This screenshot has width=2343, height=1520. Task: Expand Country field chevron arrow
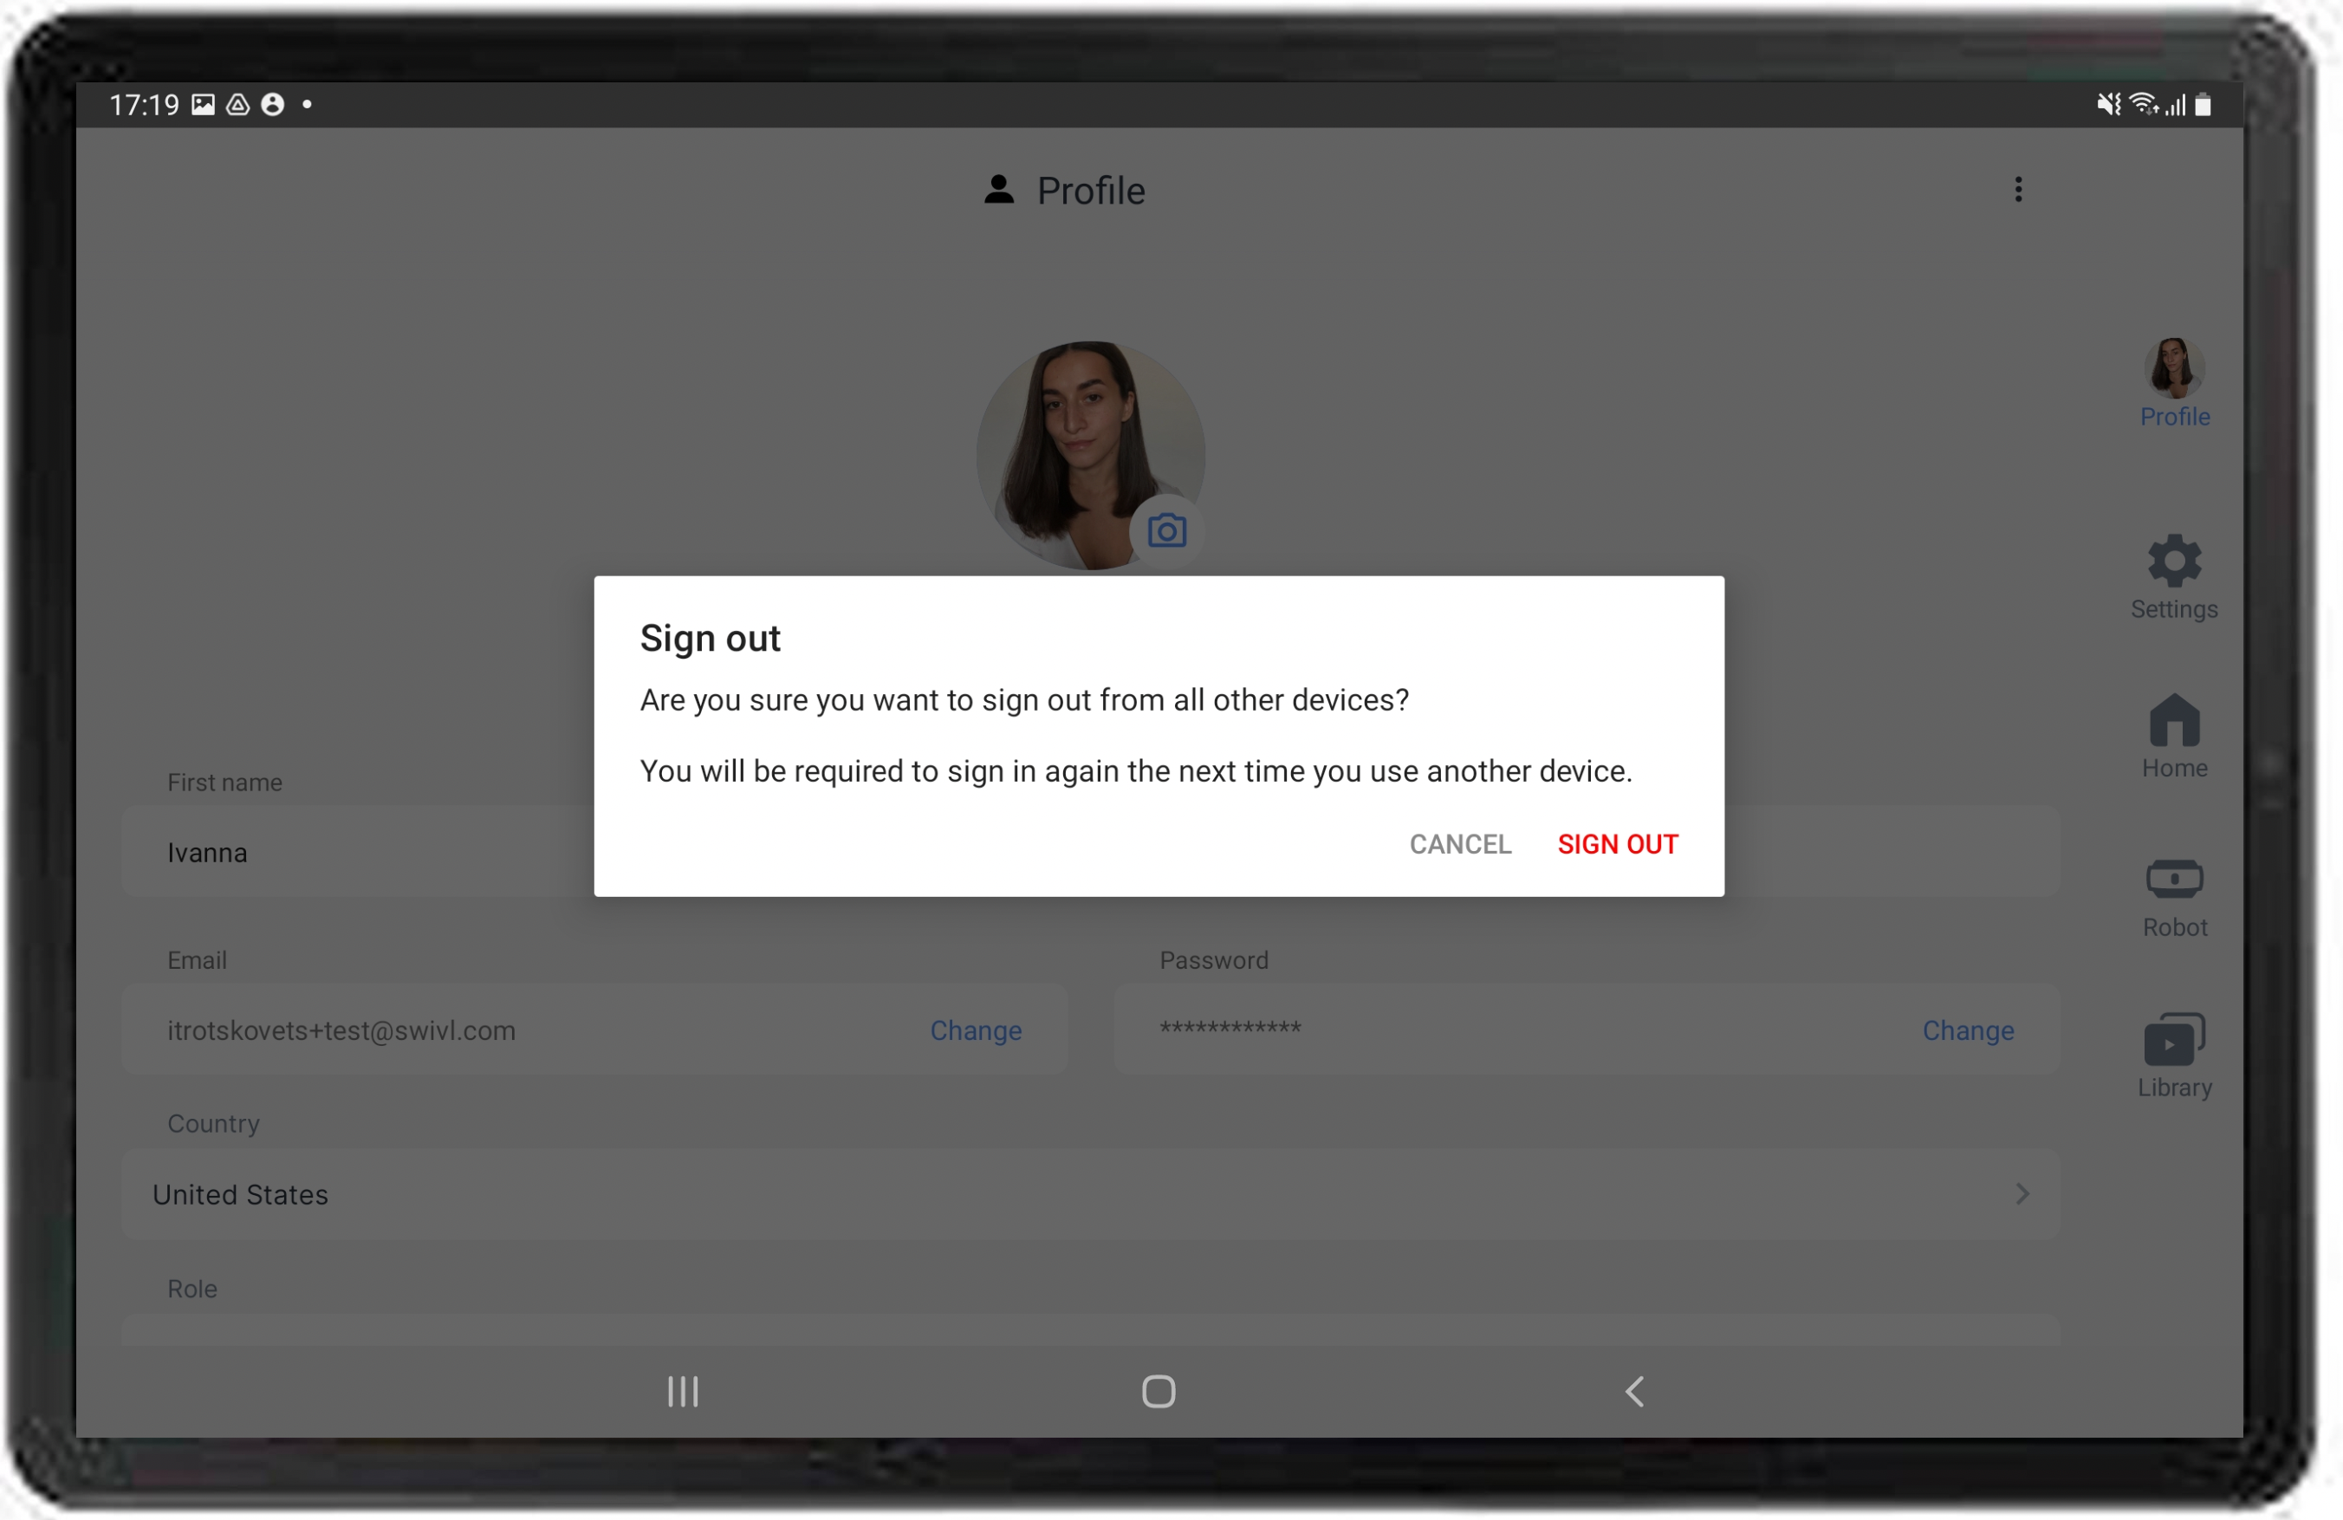tap(2022, 1194)
